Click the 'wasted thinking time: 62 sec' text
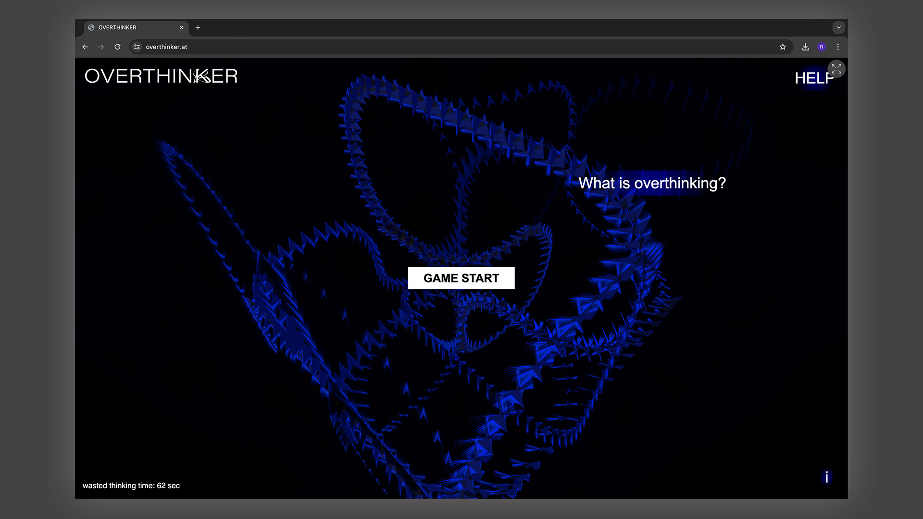The width and height of the screenshot is (923, 519). [x=131, y=486]
